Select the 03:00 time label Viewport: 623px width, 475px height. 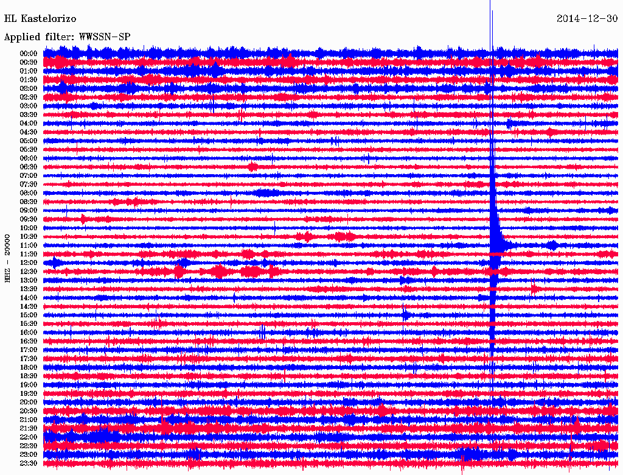29,106
